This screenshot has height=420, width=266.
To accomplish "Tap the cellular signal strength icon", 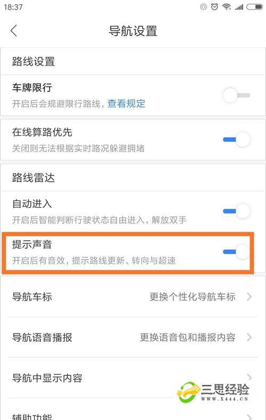I will pos(239,7).
